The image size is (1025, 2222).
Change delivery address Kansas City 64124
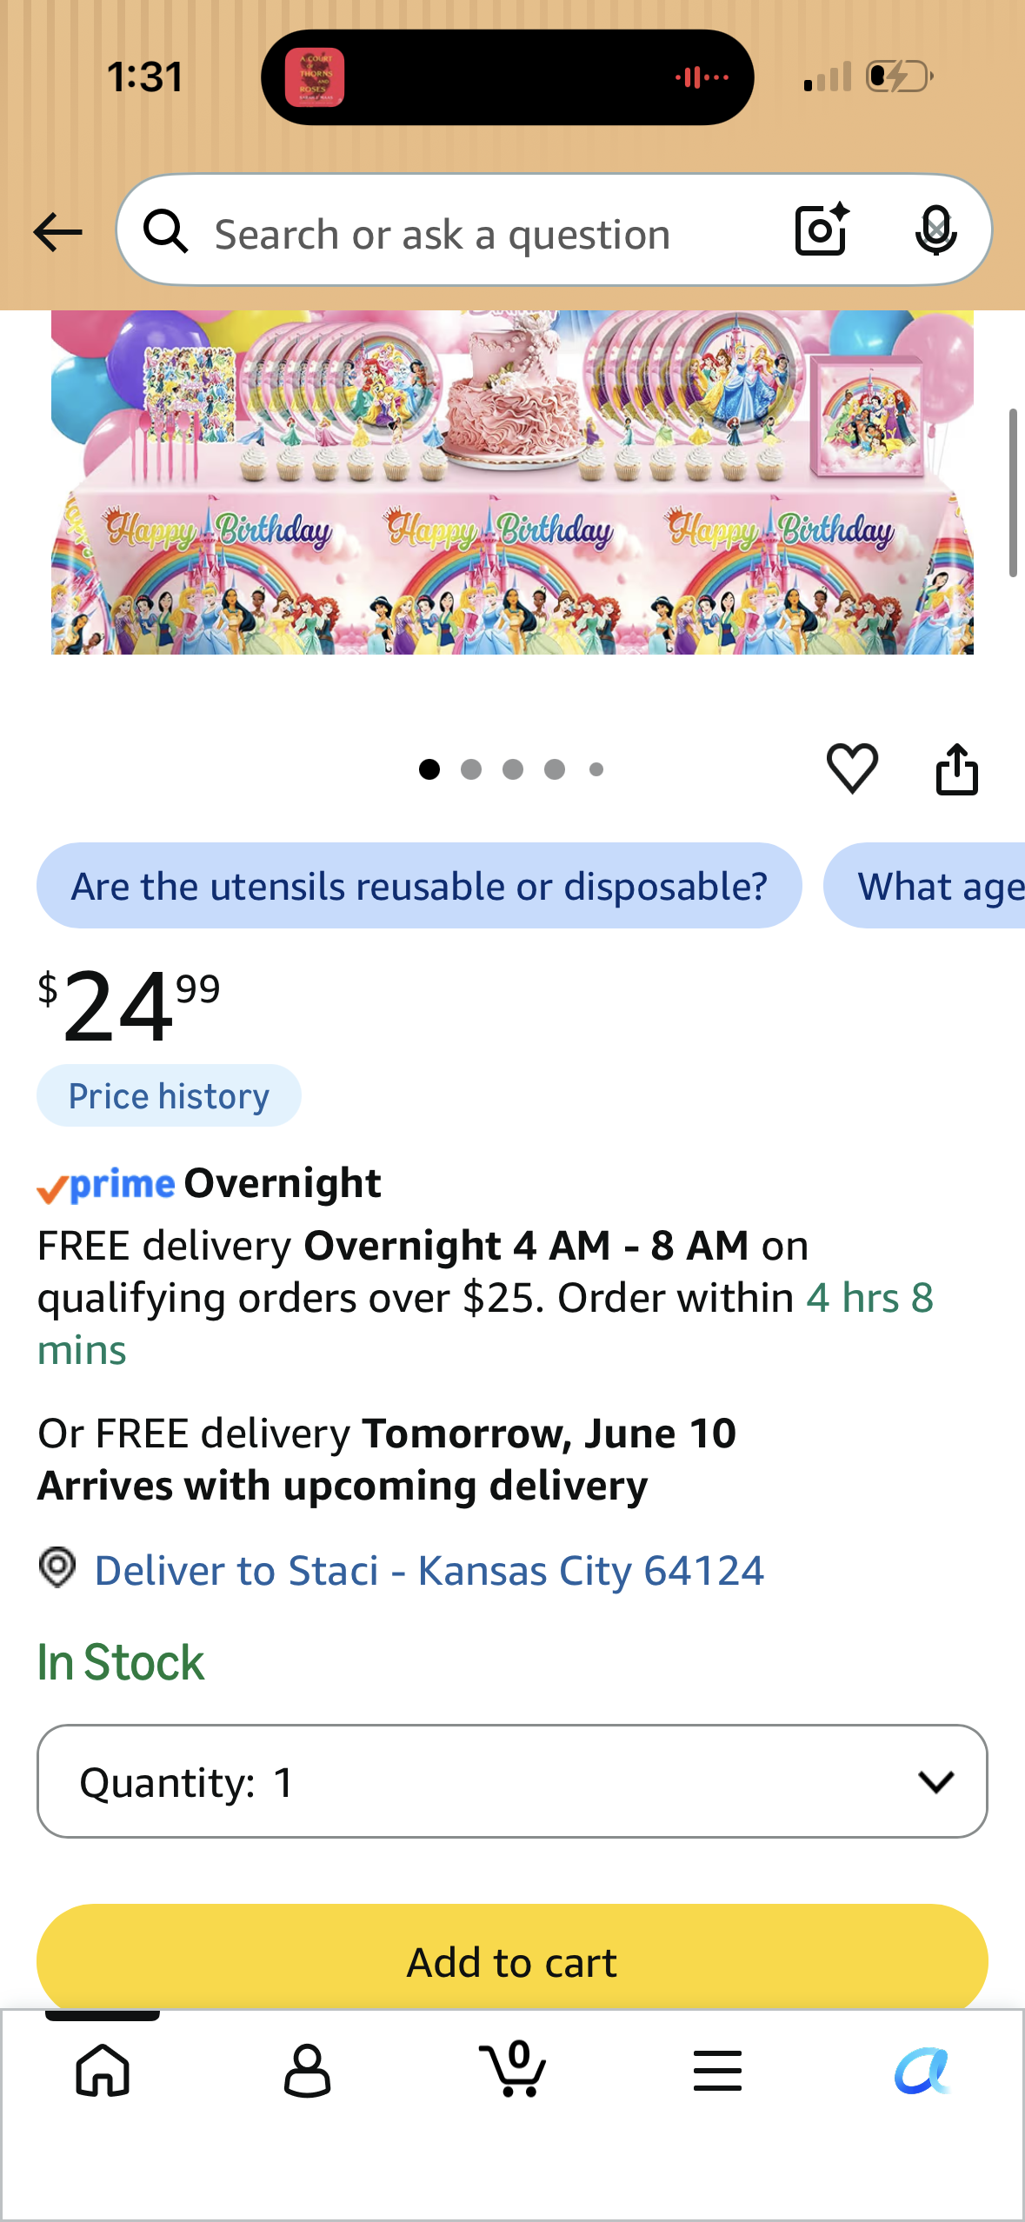click(x=429, y=1570)
